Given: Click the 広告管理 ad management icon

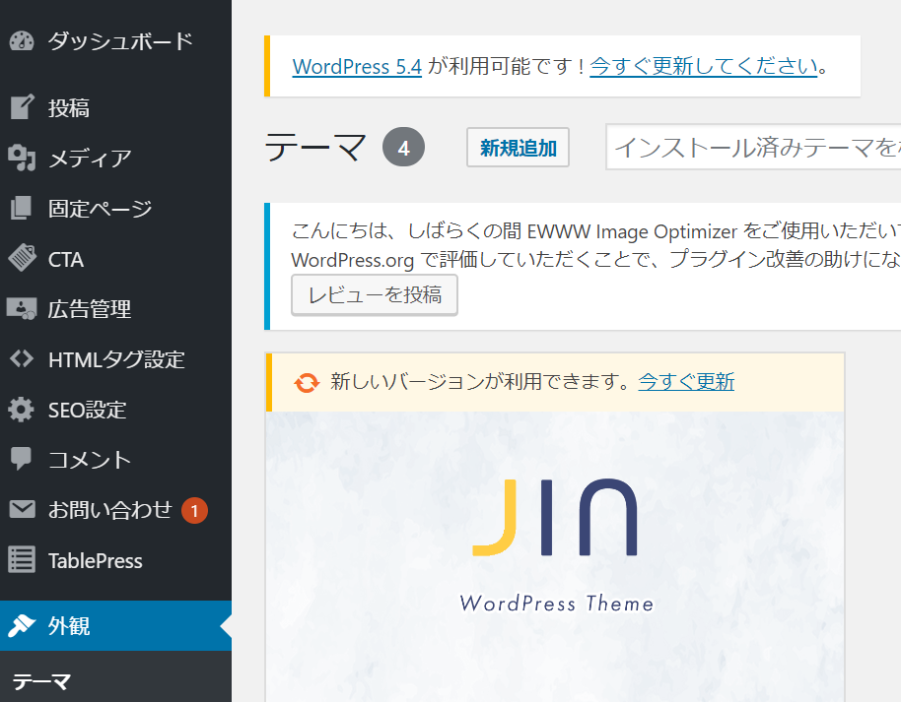Looking at the screenshot, I should point(22,309).
